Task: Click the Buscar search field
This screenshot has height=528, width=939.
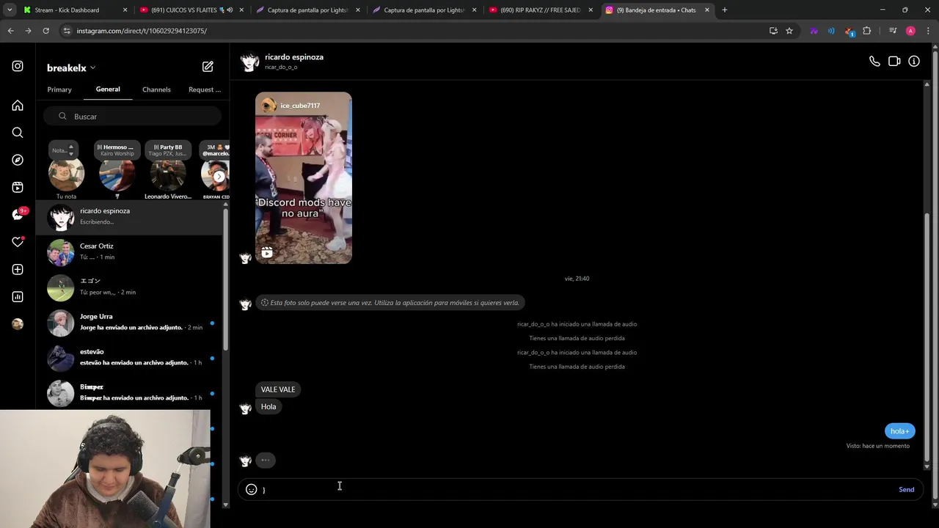Action: pyautogui.click(x=132, y=117)
